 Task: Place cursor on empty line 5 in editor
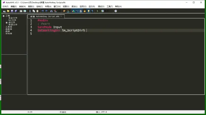tap(118, 34)
